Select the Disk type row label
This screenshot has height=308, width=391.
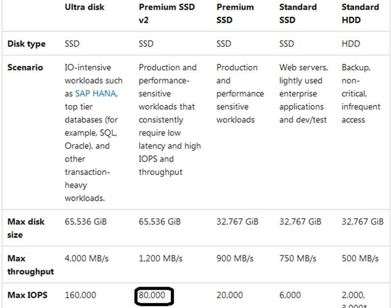tap(27, 44)
